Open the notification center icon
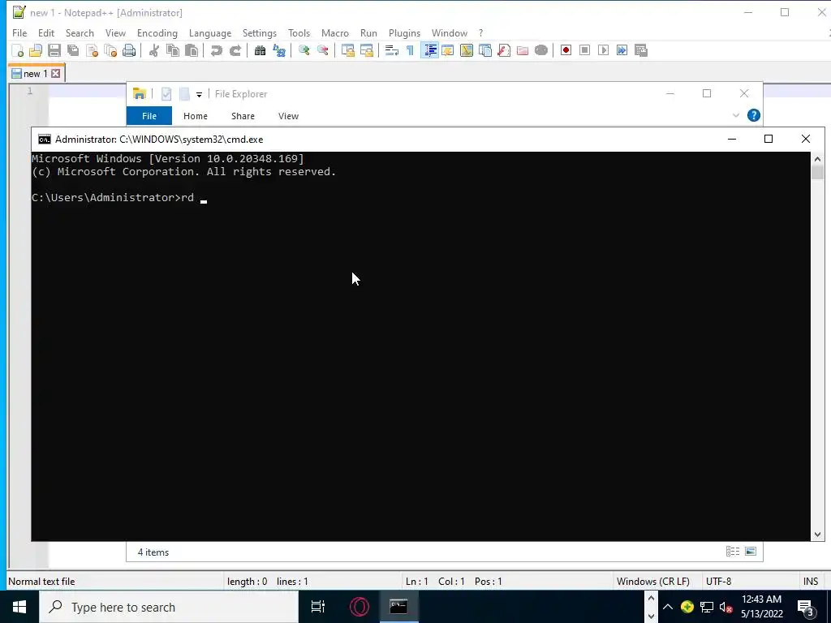This screenshot has width=831, height=623. [806, 608]
